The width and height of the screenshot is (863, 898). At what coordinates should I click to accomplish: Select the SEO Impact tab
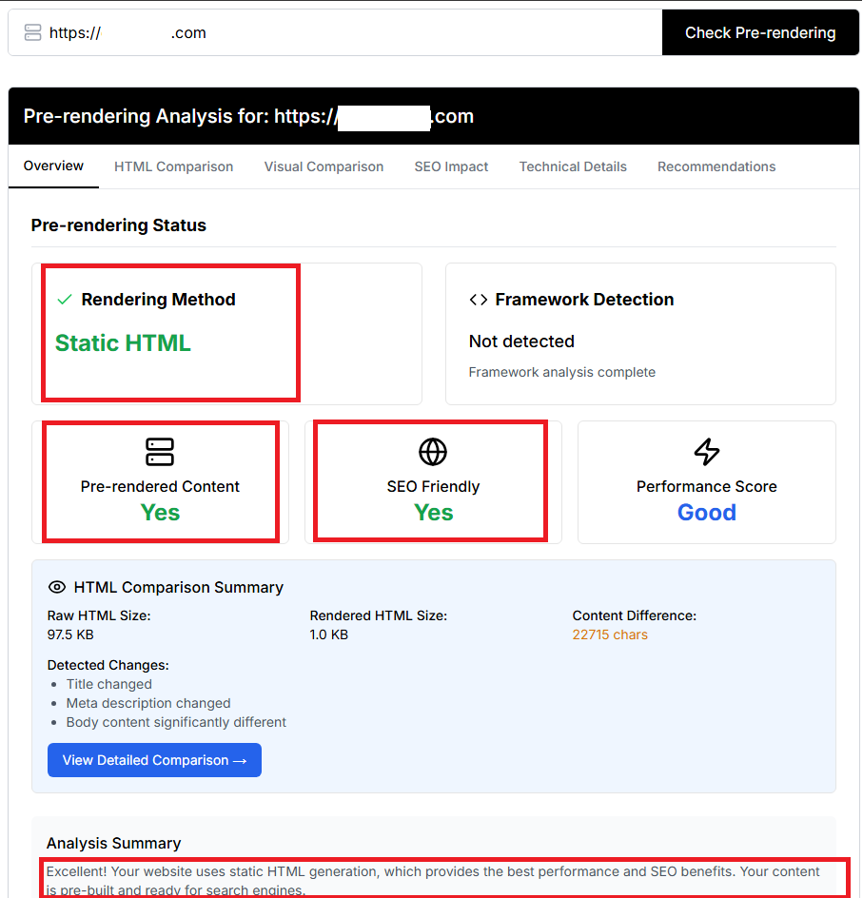coord(451,166)
